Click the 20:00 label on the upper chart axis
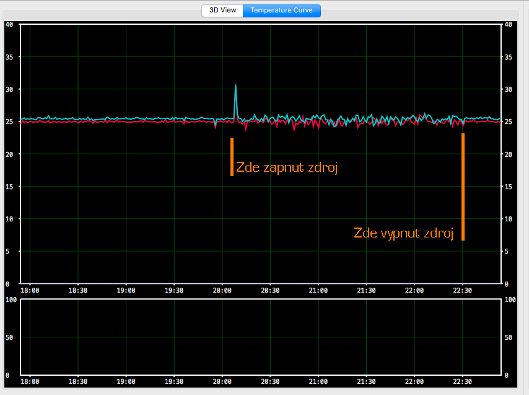The width and height of the screenshot is (529, 395). coord(222,290)
